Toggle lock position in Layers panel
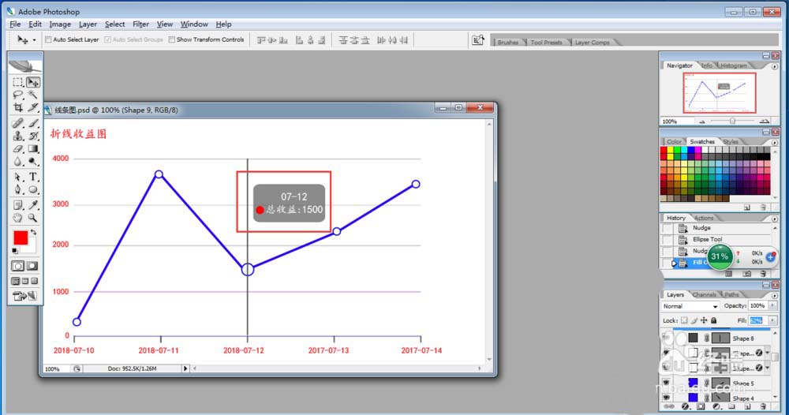This screenshot has width=789, height=415. pyautogui.click(x=704, y=320)
